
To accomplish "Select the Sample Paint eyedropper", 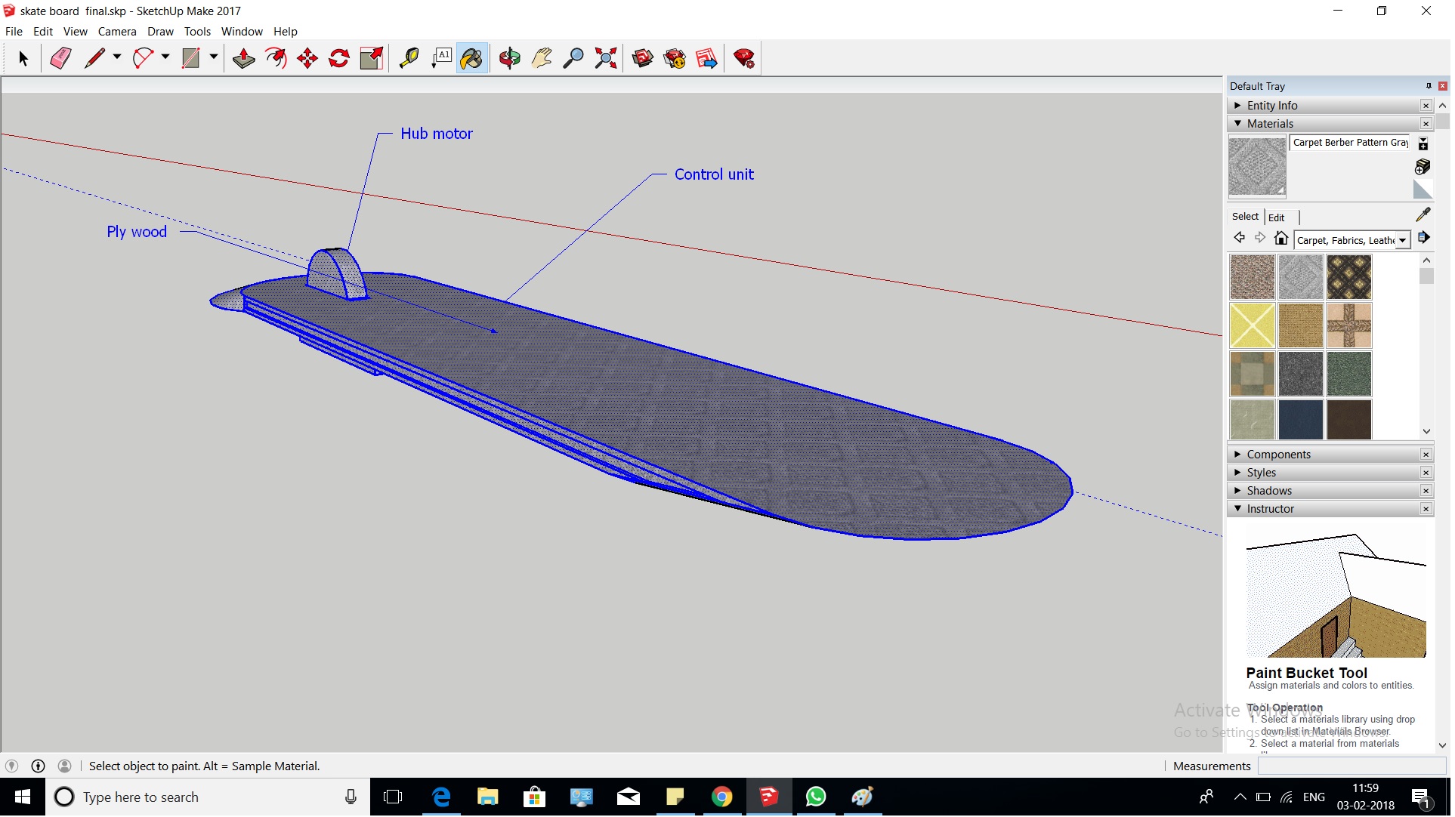I will [1423, 215].
